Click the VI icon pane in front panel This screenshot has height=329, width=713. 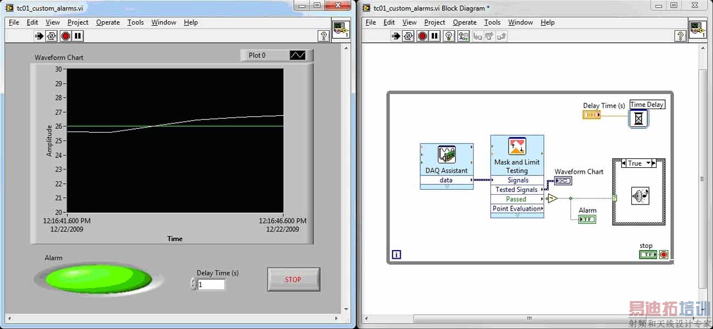click(341, 29)
